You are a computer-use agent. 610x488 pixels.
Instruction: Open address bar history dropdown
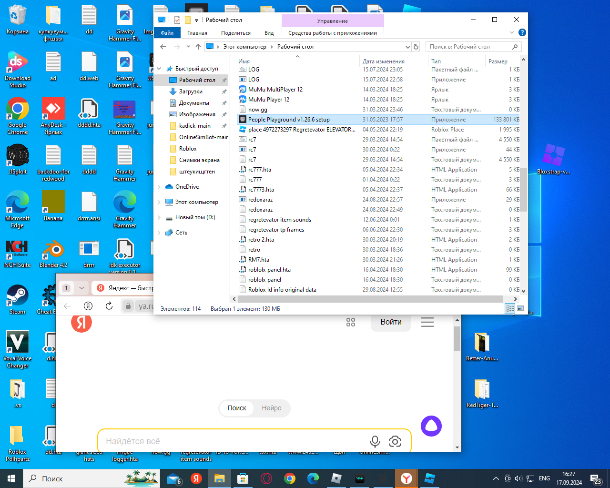(407, 47)
